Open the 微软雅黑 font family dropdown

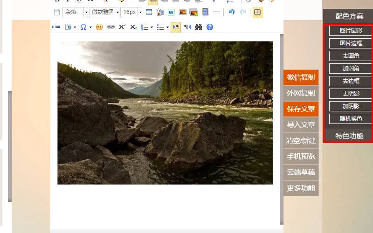[x=104, y=13]
